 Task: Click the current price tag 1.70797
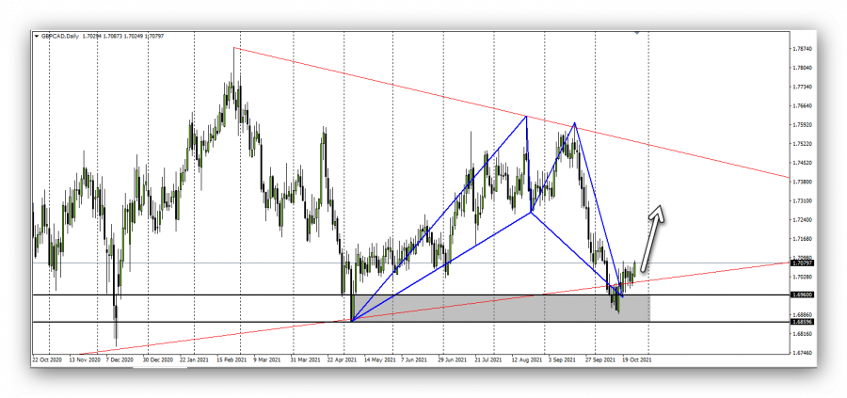(802, 263)
